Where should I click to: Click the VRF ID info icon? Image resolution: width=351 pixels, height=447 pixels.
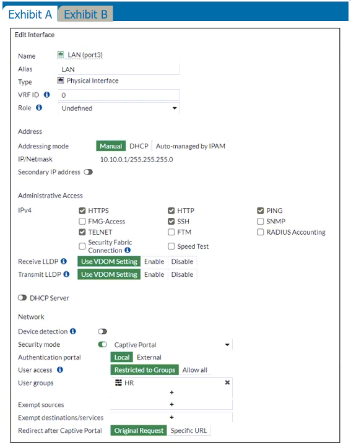[x=47, y=95]
